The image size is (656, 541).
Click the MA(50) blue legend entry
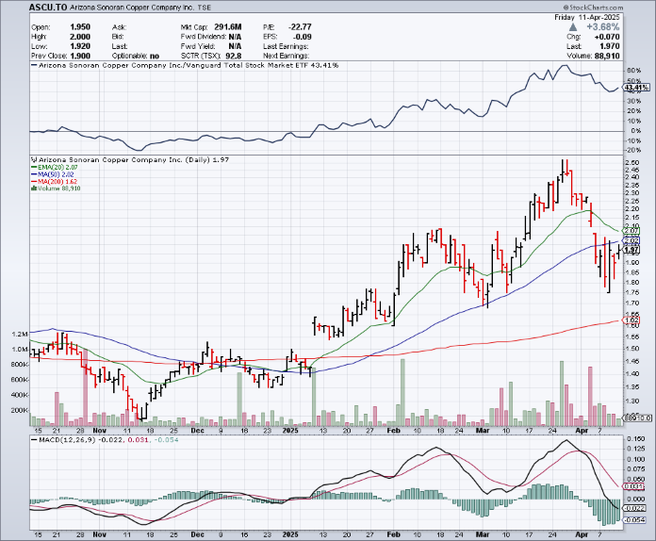click(47, 174)
